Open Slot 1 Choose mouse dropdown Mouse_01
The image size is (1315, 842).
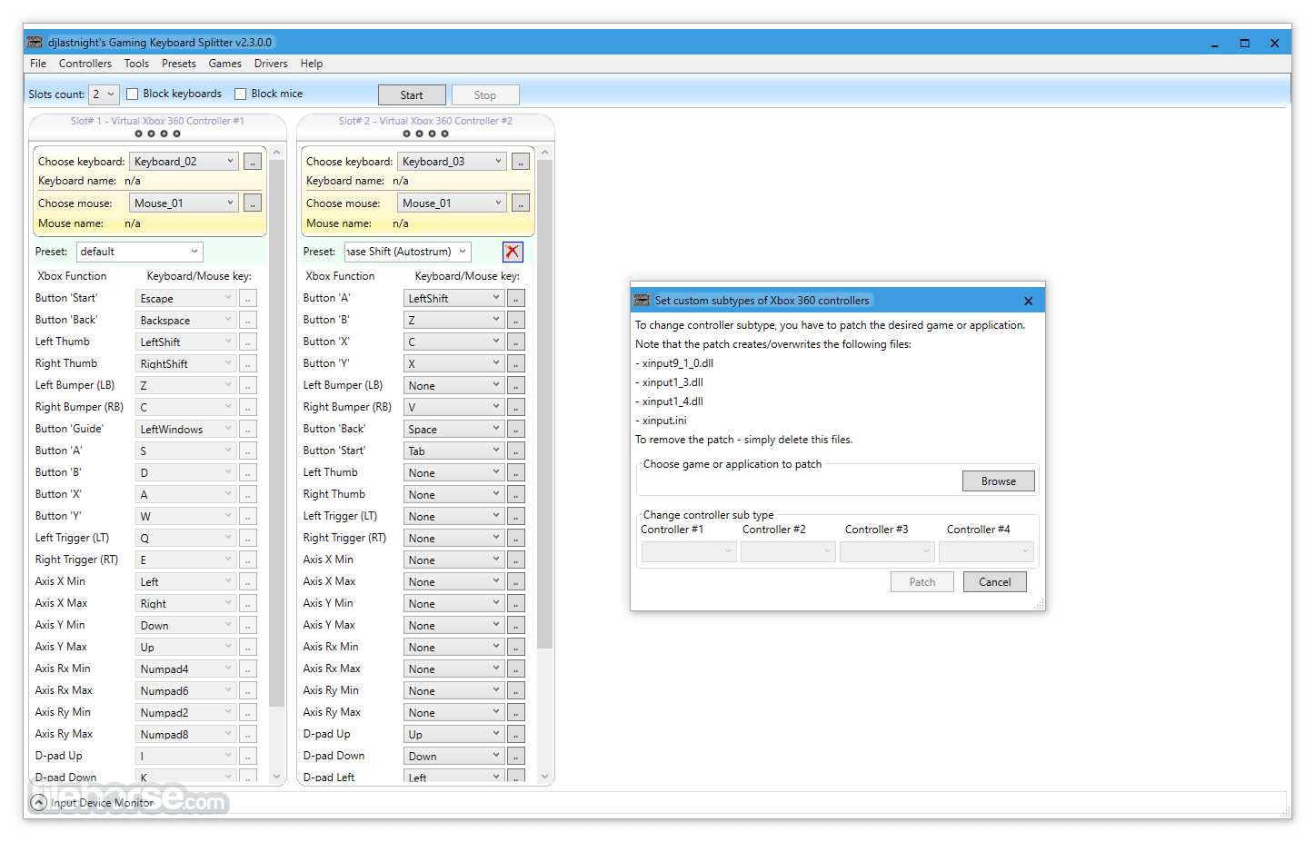184,203
